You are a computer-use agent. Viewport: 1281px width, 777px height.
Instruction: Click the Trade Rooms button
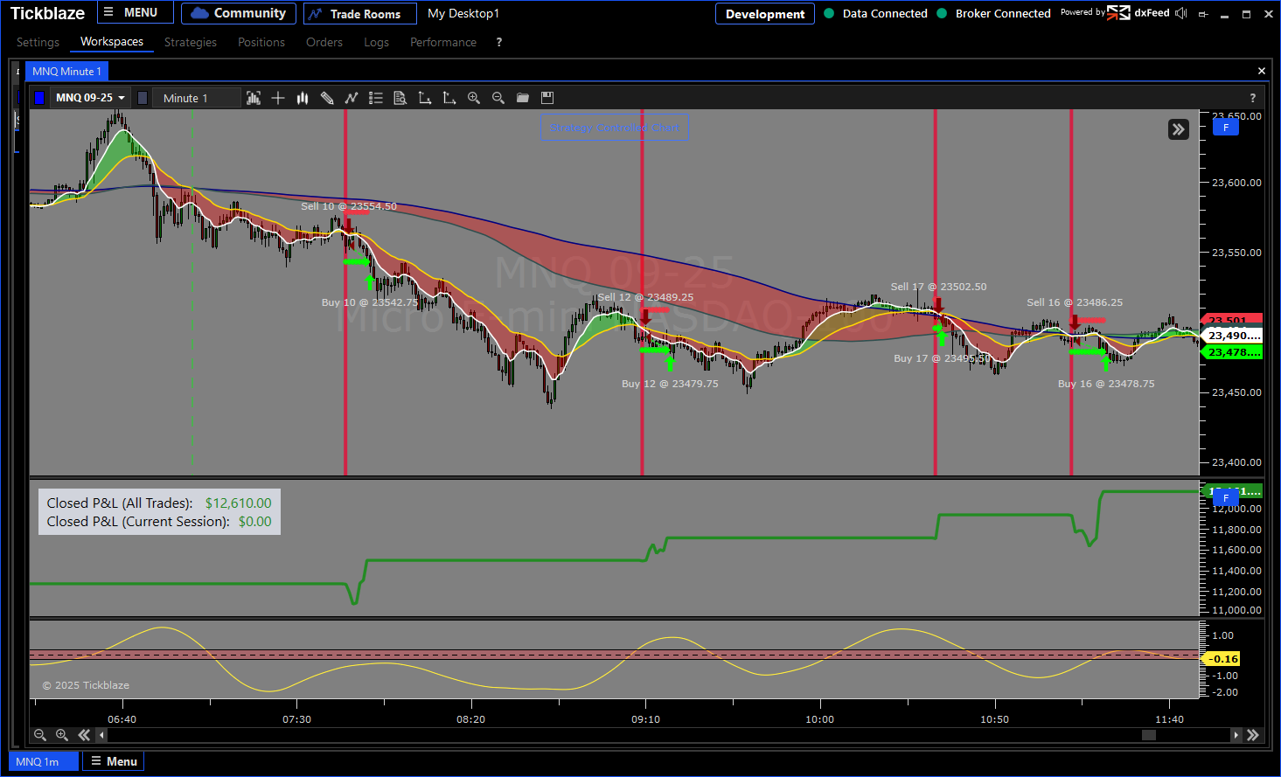[x=359, y=14]
